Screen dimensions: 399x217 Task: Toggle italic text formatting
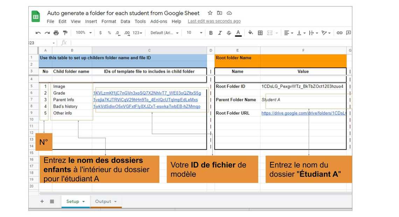coord(220,33)
